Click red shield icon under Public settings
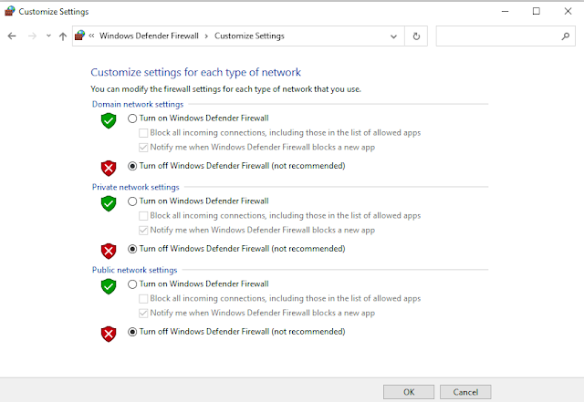The height and width of the screenshot is (402, 584). tap(109, 334)
